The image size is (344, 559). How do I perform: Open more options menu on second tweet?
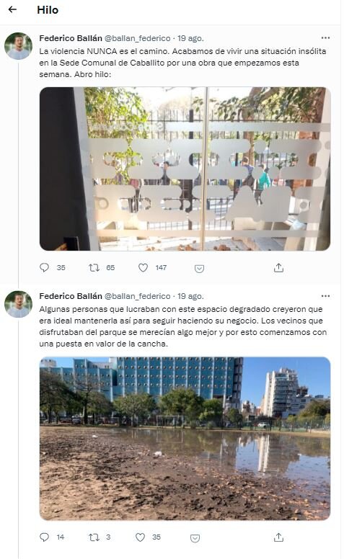pyautogui.click(x=325, y=296)
